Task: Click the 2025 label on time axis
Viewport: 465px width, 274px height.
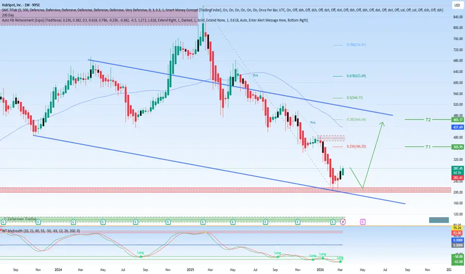Action: click(191, 270)
